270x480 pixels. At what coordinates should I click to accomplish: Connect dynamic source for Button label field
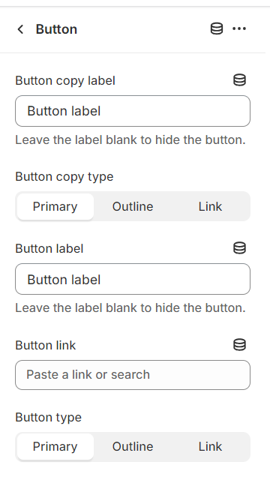click(239, 248)
